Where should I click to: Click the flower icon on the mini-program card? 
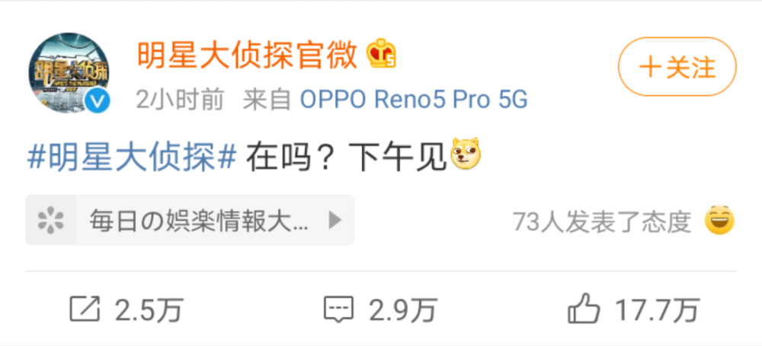click(x=51, y=221)
